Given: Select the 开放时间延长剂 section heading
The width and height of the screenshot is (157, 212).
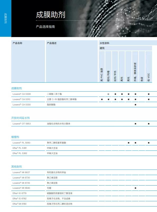Looking at the screenshot, I should tap(20, 118).
